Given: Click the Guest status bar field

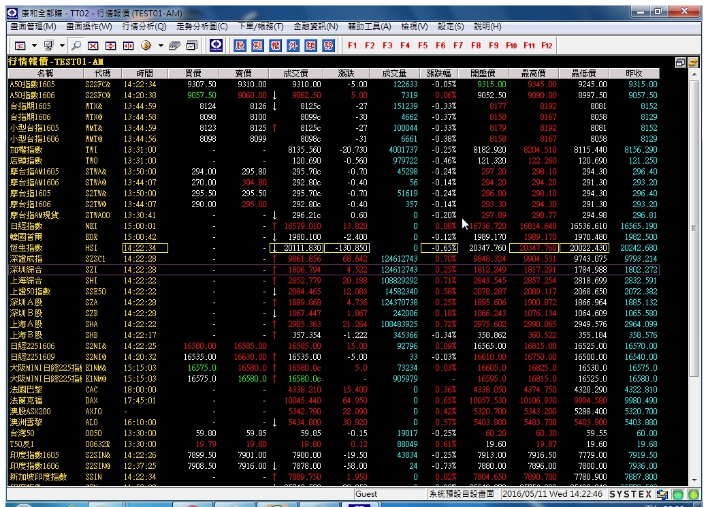Looking at the screenshot, I should tap(389, 494).
